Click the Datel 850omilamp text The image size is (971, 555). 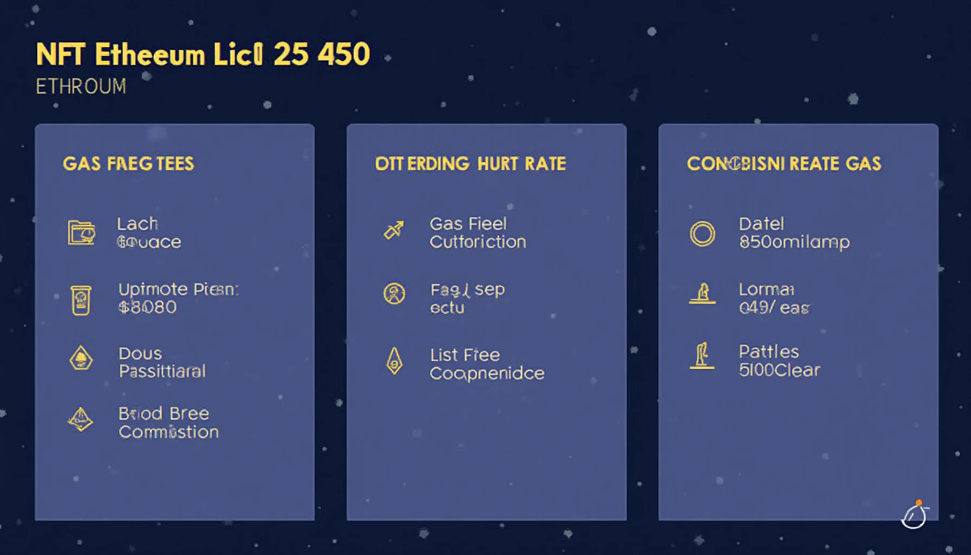click(794, 233)
